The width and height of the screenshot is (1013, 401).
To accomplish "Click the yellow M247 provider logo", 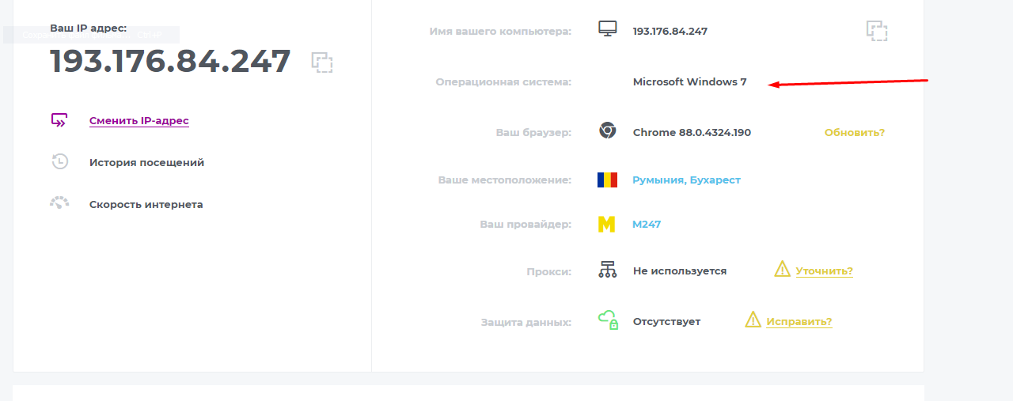I will [606, 225].
